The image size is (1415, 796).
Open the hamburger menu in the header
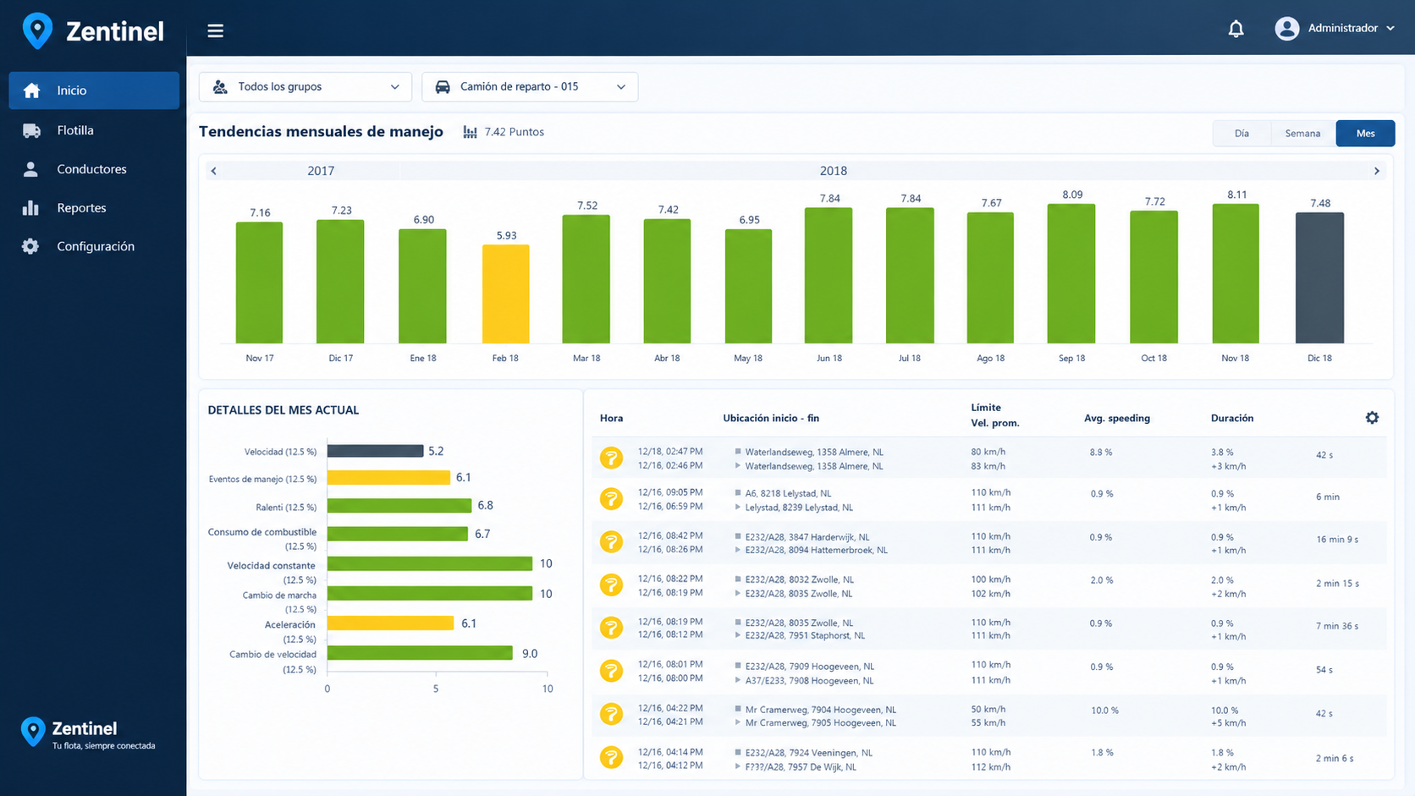coord(215,30)
